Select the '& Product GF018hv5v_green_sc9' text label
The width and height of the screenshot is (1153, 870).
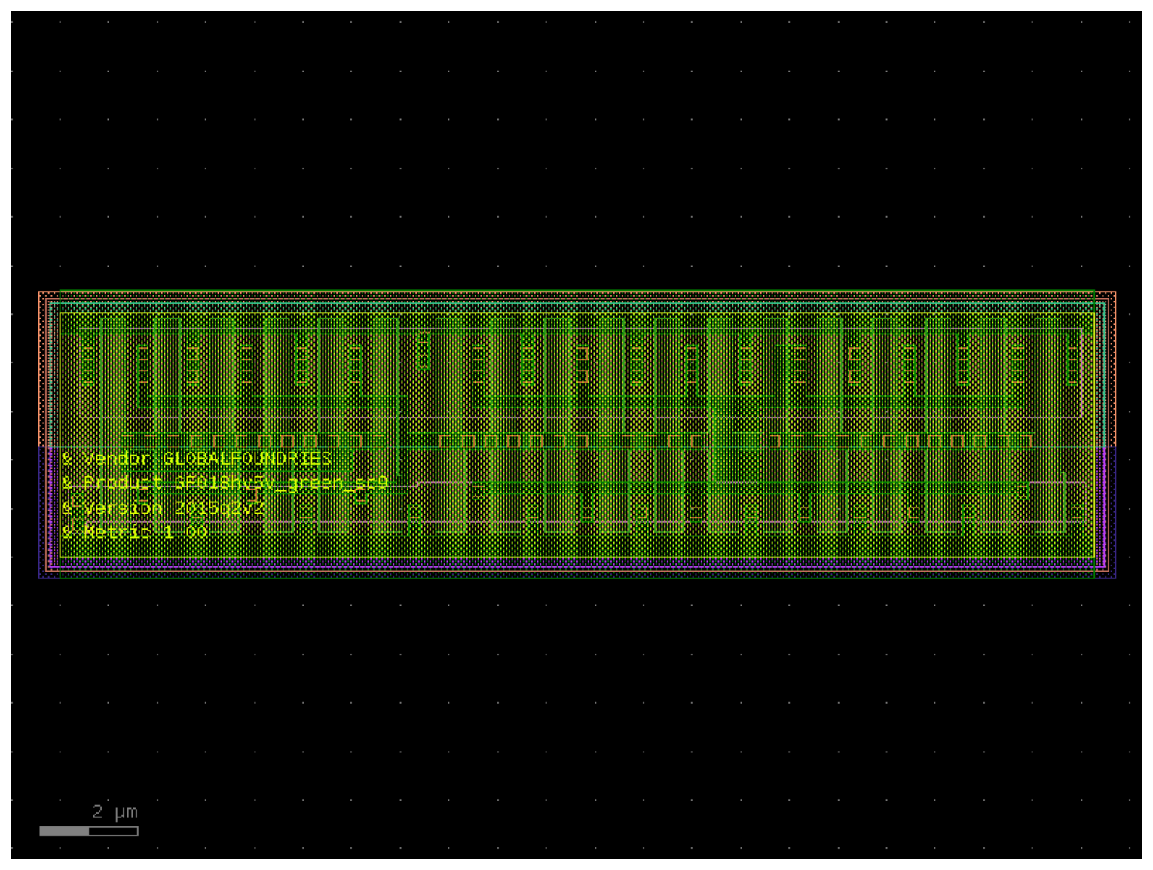tap(225, 482)
